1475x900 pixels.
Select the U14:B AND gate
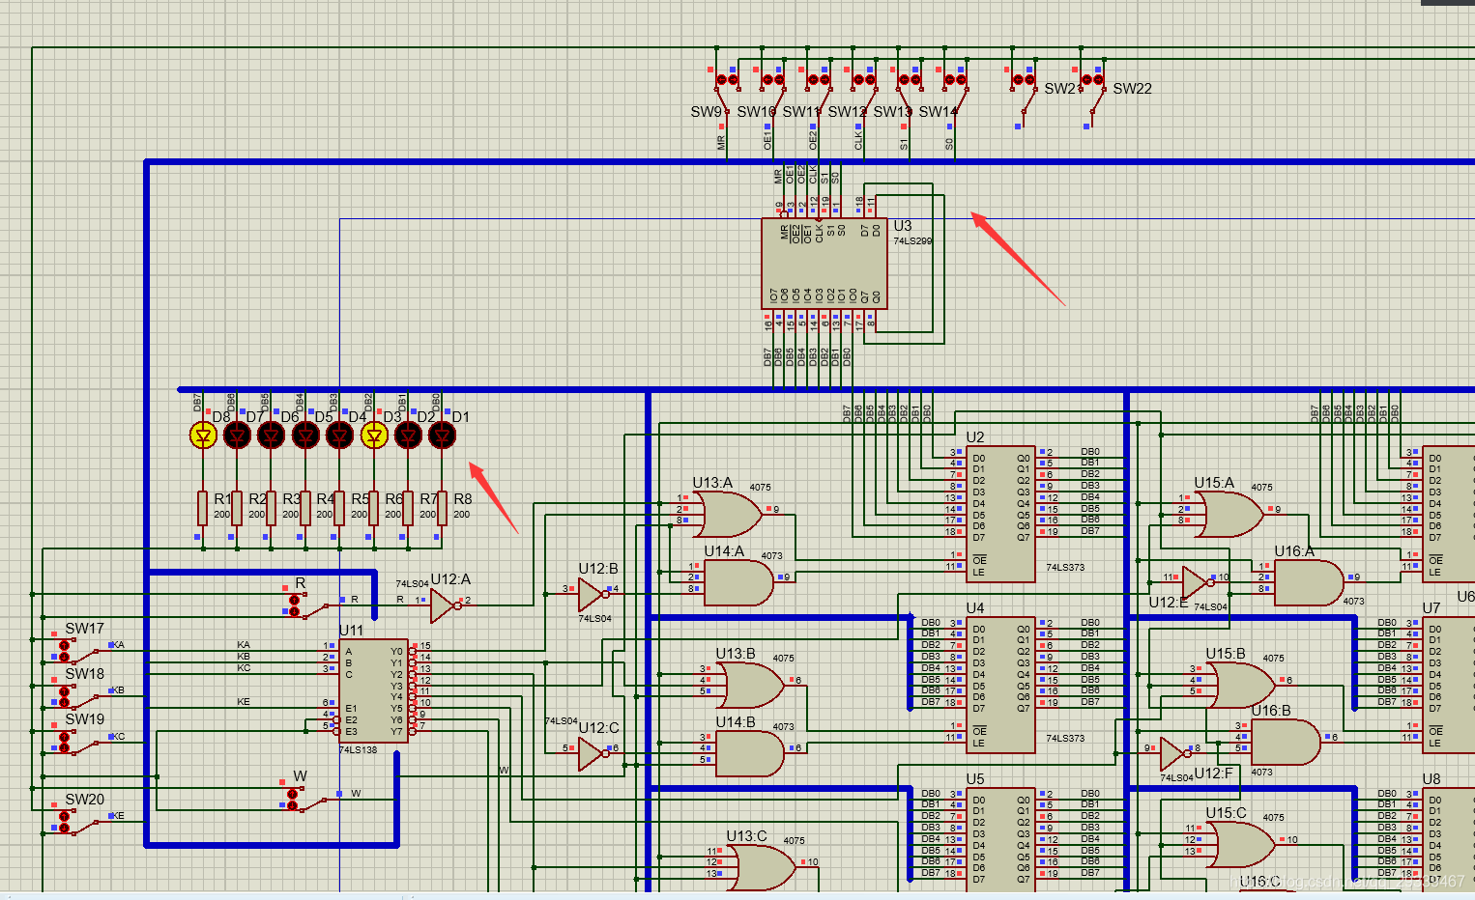[x=749, y=754]
